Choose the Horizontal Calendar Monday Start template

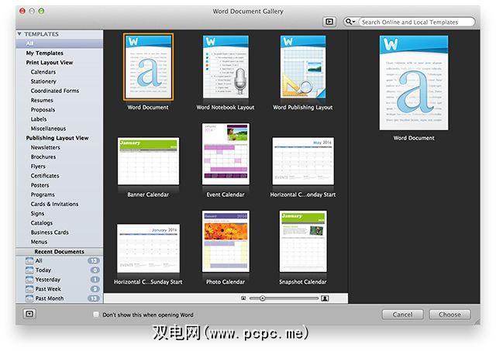[x=303, y=161]
